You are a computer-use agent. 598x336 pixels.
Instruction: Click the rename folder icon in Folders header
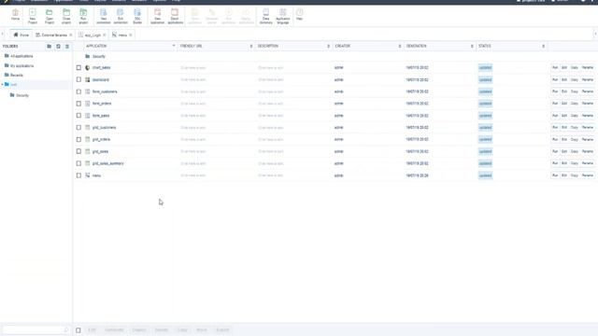(58, 46)
